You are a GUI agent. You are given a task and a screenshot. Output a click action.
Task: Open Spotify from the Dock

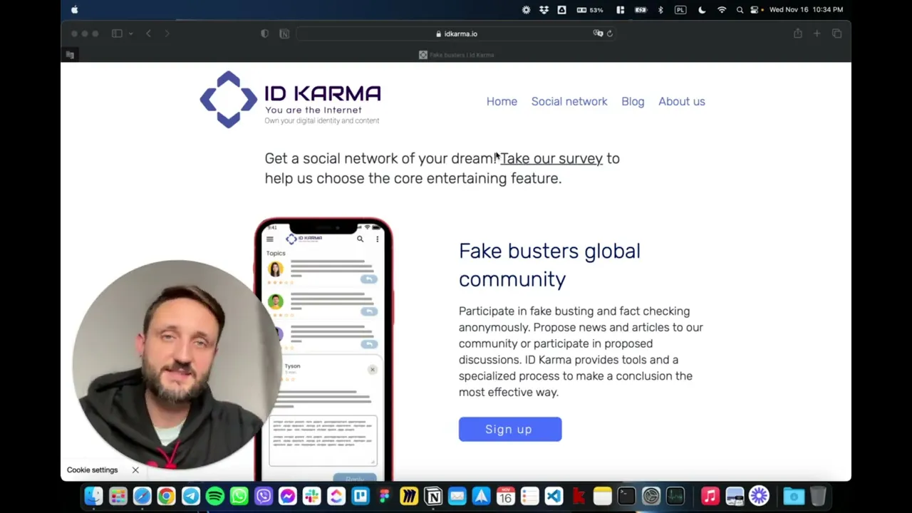click(215, 496)
